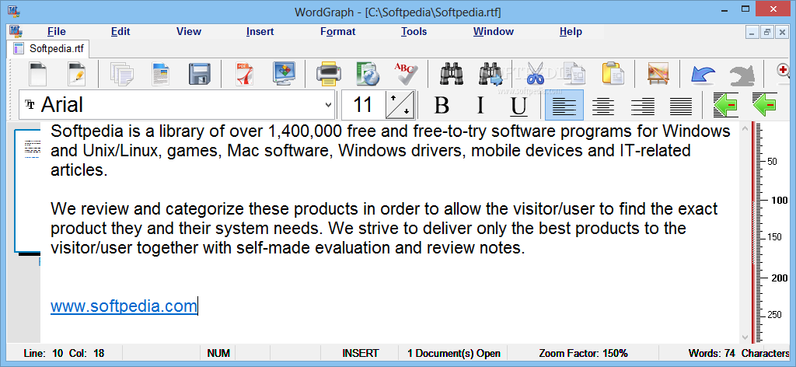The height and width of the screenshot is (367, 796).
Task: Click the Words: 74 status entry
Action: tap(712, 353)
